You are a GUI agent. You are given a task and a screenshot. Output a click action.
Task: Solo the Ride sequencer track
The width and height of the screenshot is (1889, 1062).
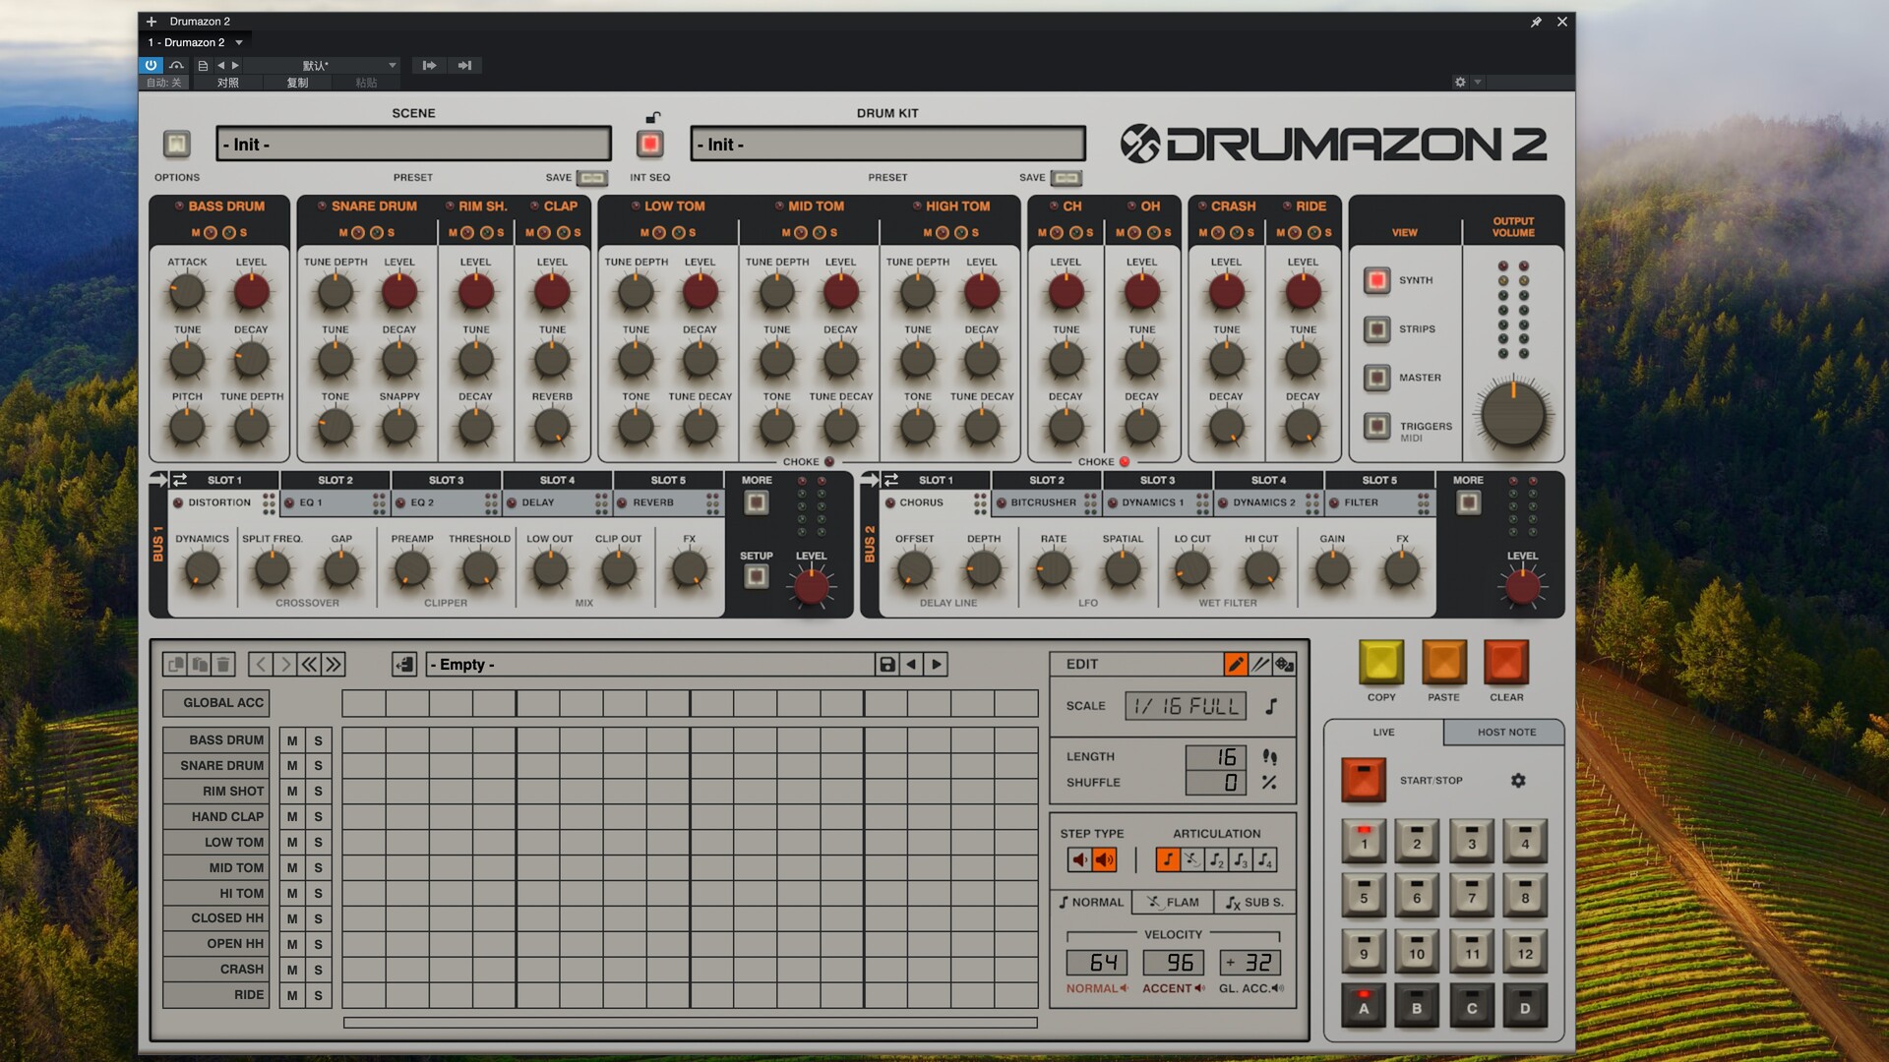318,995
